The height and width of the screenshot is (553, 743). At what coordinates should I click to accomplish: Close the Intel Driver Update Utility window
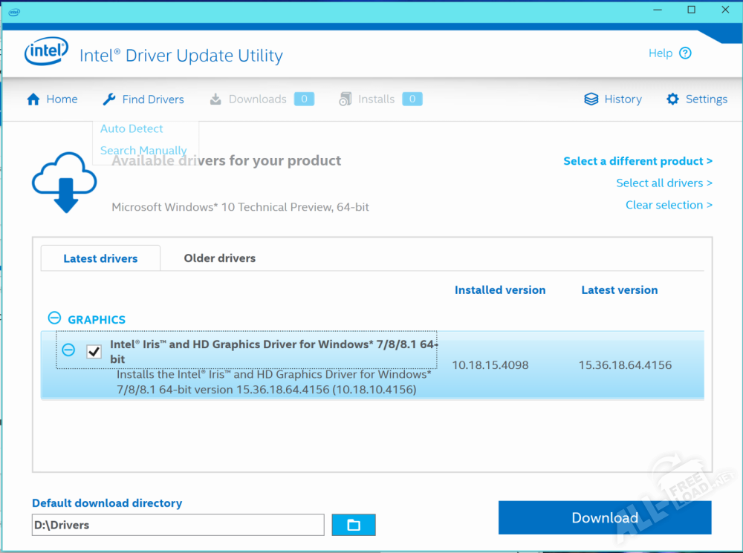(725, 10)
